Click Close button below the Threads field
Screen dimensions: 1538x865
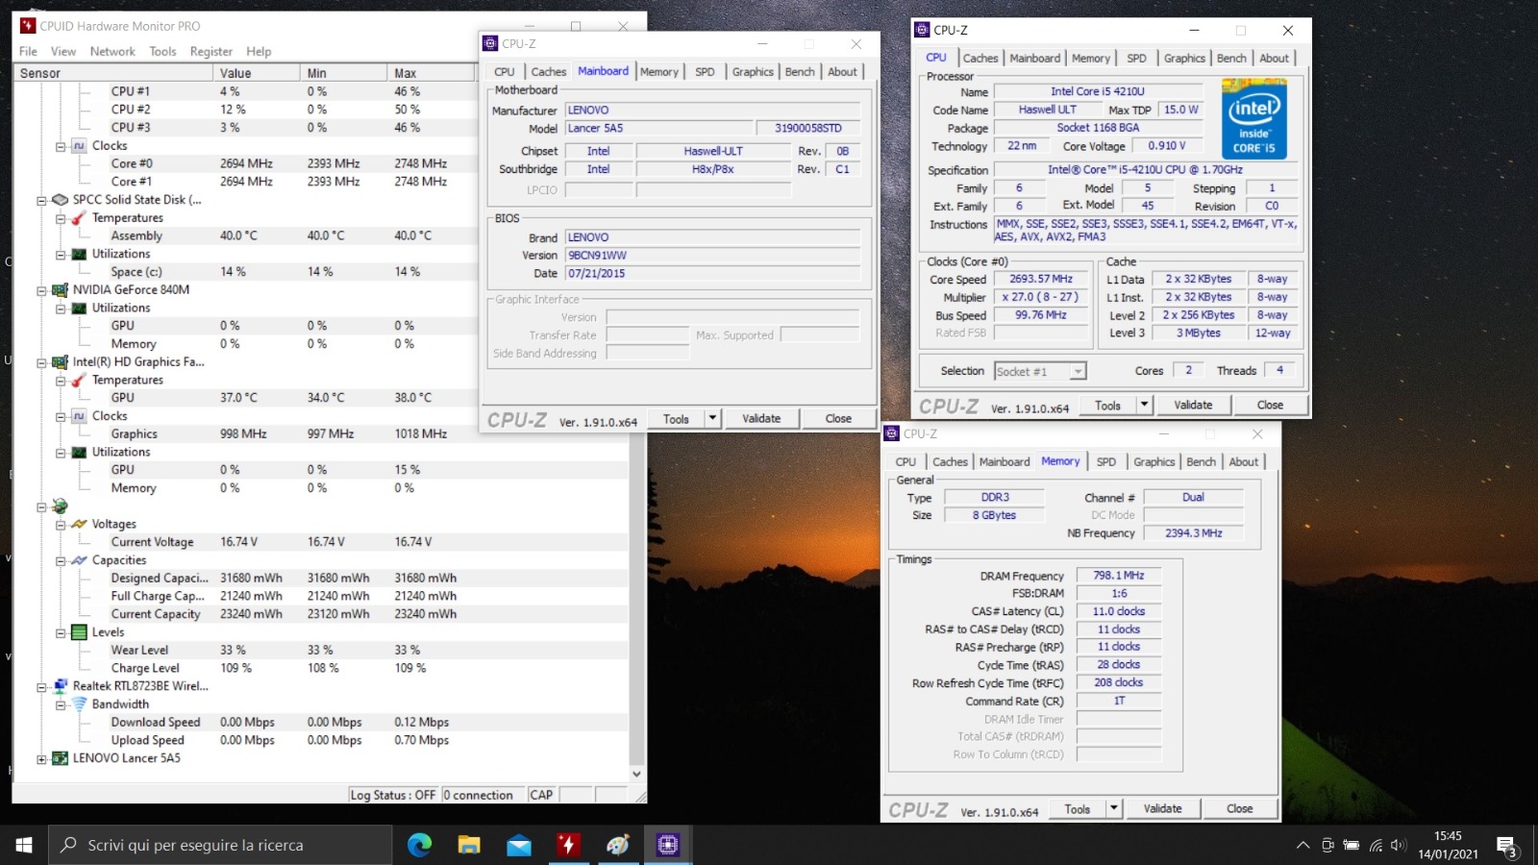[1270, 405]
